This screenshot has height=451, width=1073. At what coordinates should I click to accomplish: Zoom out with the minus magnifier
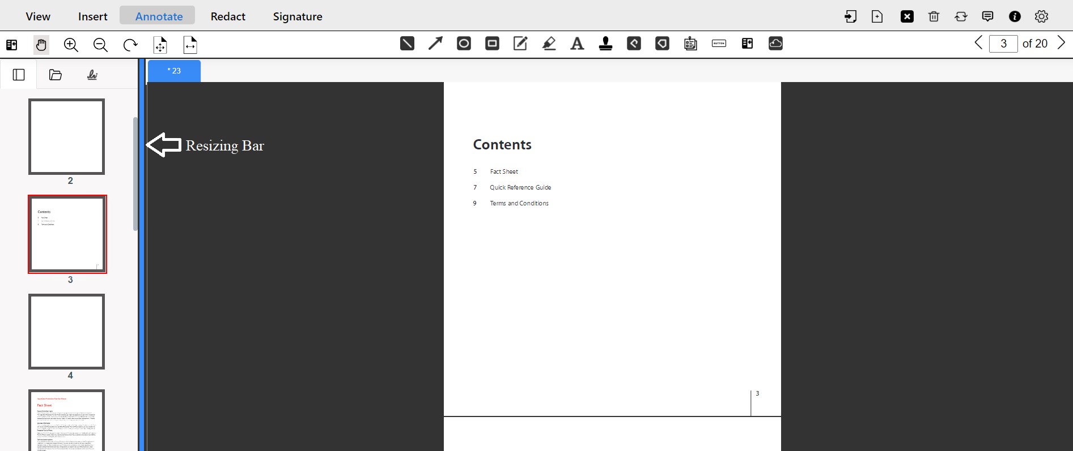point(100,45)
